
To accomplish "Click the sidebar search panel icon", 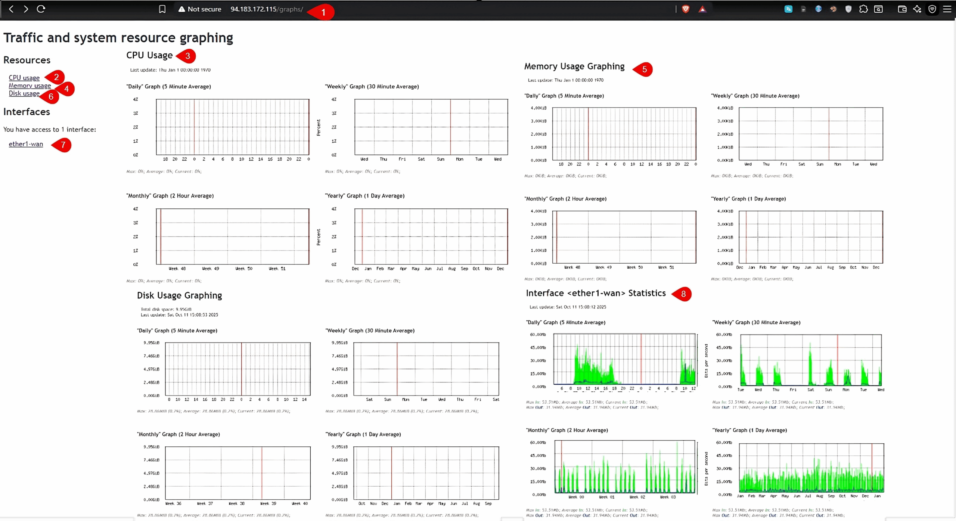I will coord(879,9).
